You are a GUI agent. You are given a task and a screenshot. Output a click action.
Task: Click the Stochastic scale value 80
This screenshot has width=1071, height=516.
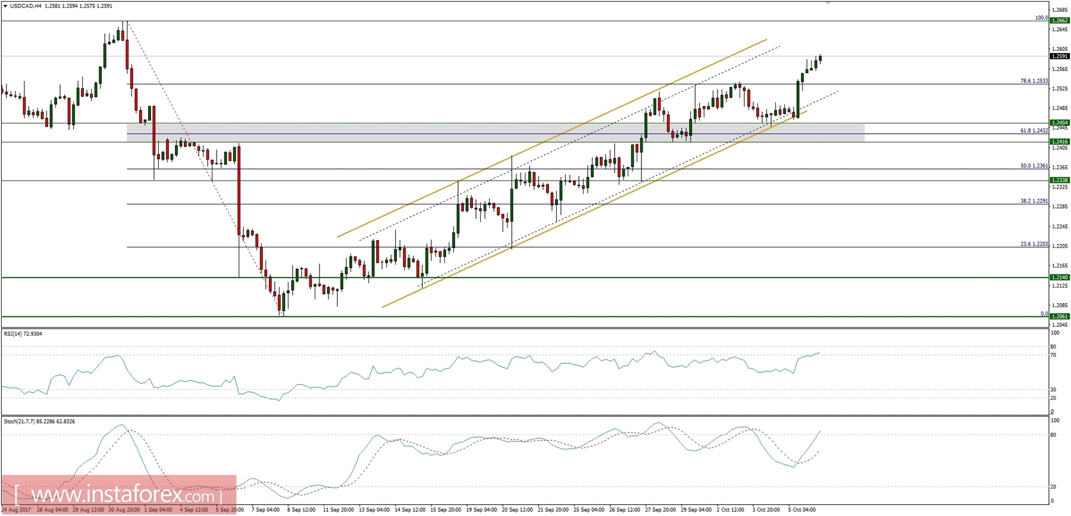coord(1053,435)
